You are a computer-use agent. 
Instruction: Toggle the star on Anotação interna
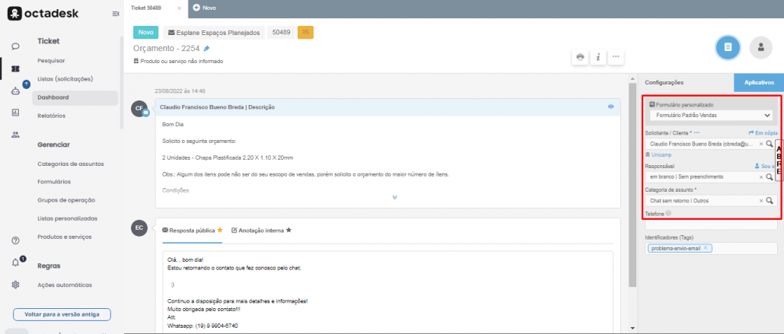[x=288, y=229]
